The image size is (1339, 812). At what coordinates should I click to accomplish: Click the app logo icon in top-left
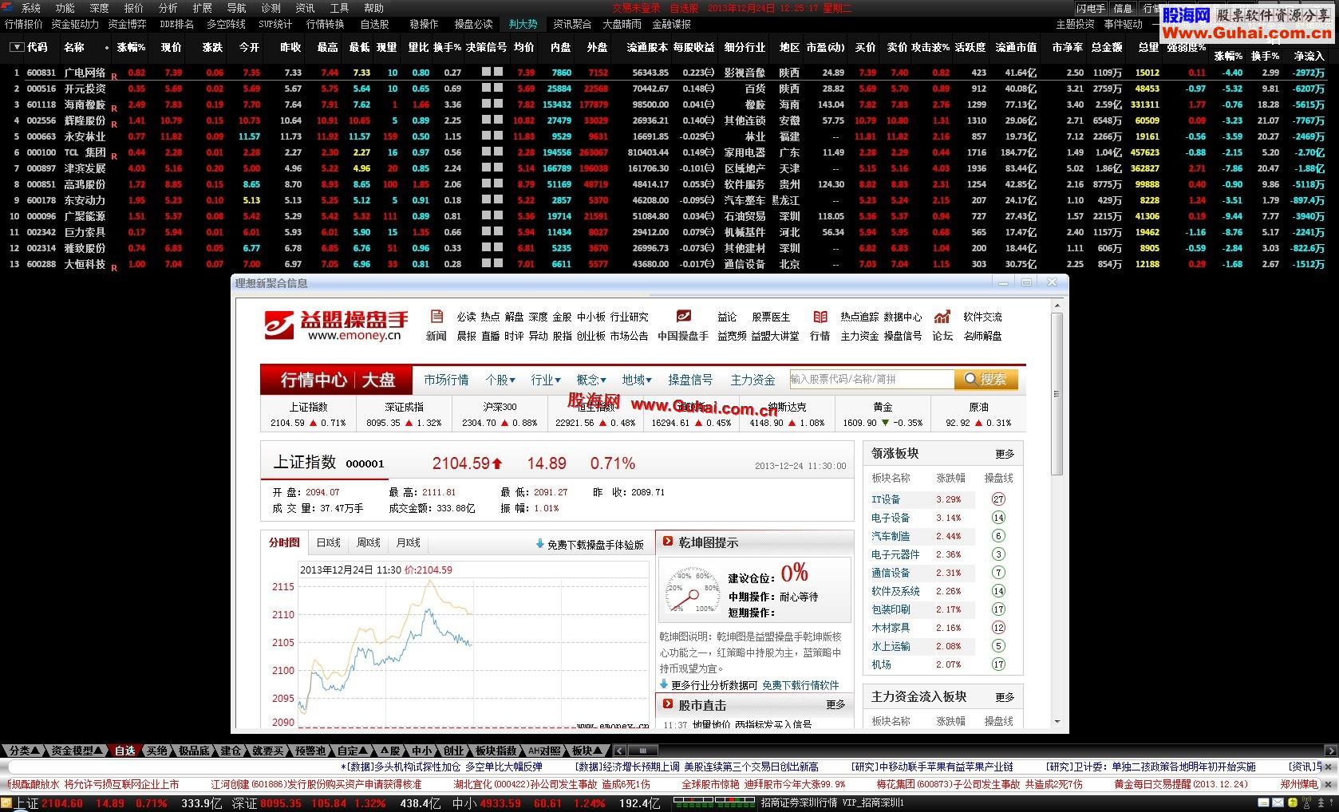pos(7,7)
